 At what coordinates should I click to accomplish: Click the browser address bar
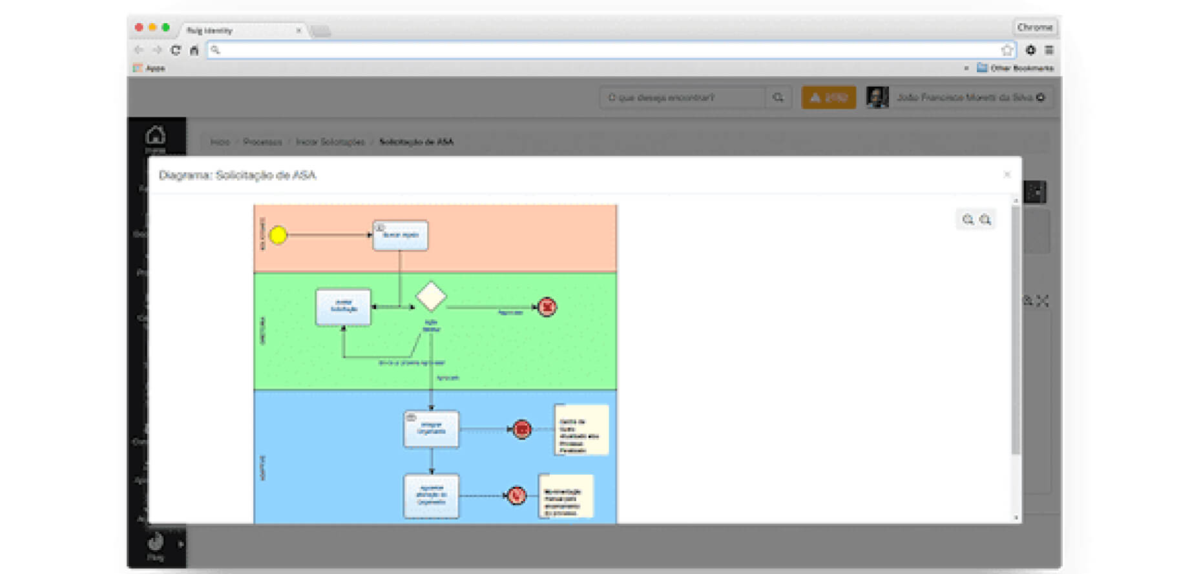tap(607, 50)
